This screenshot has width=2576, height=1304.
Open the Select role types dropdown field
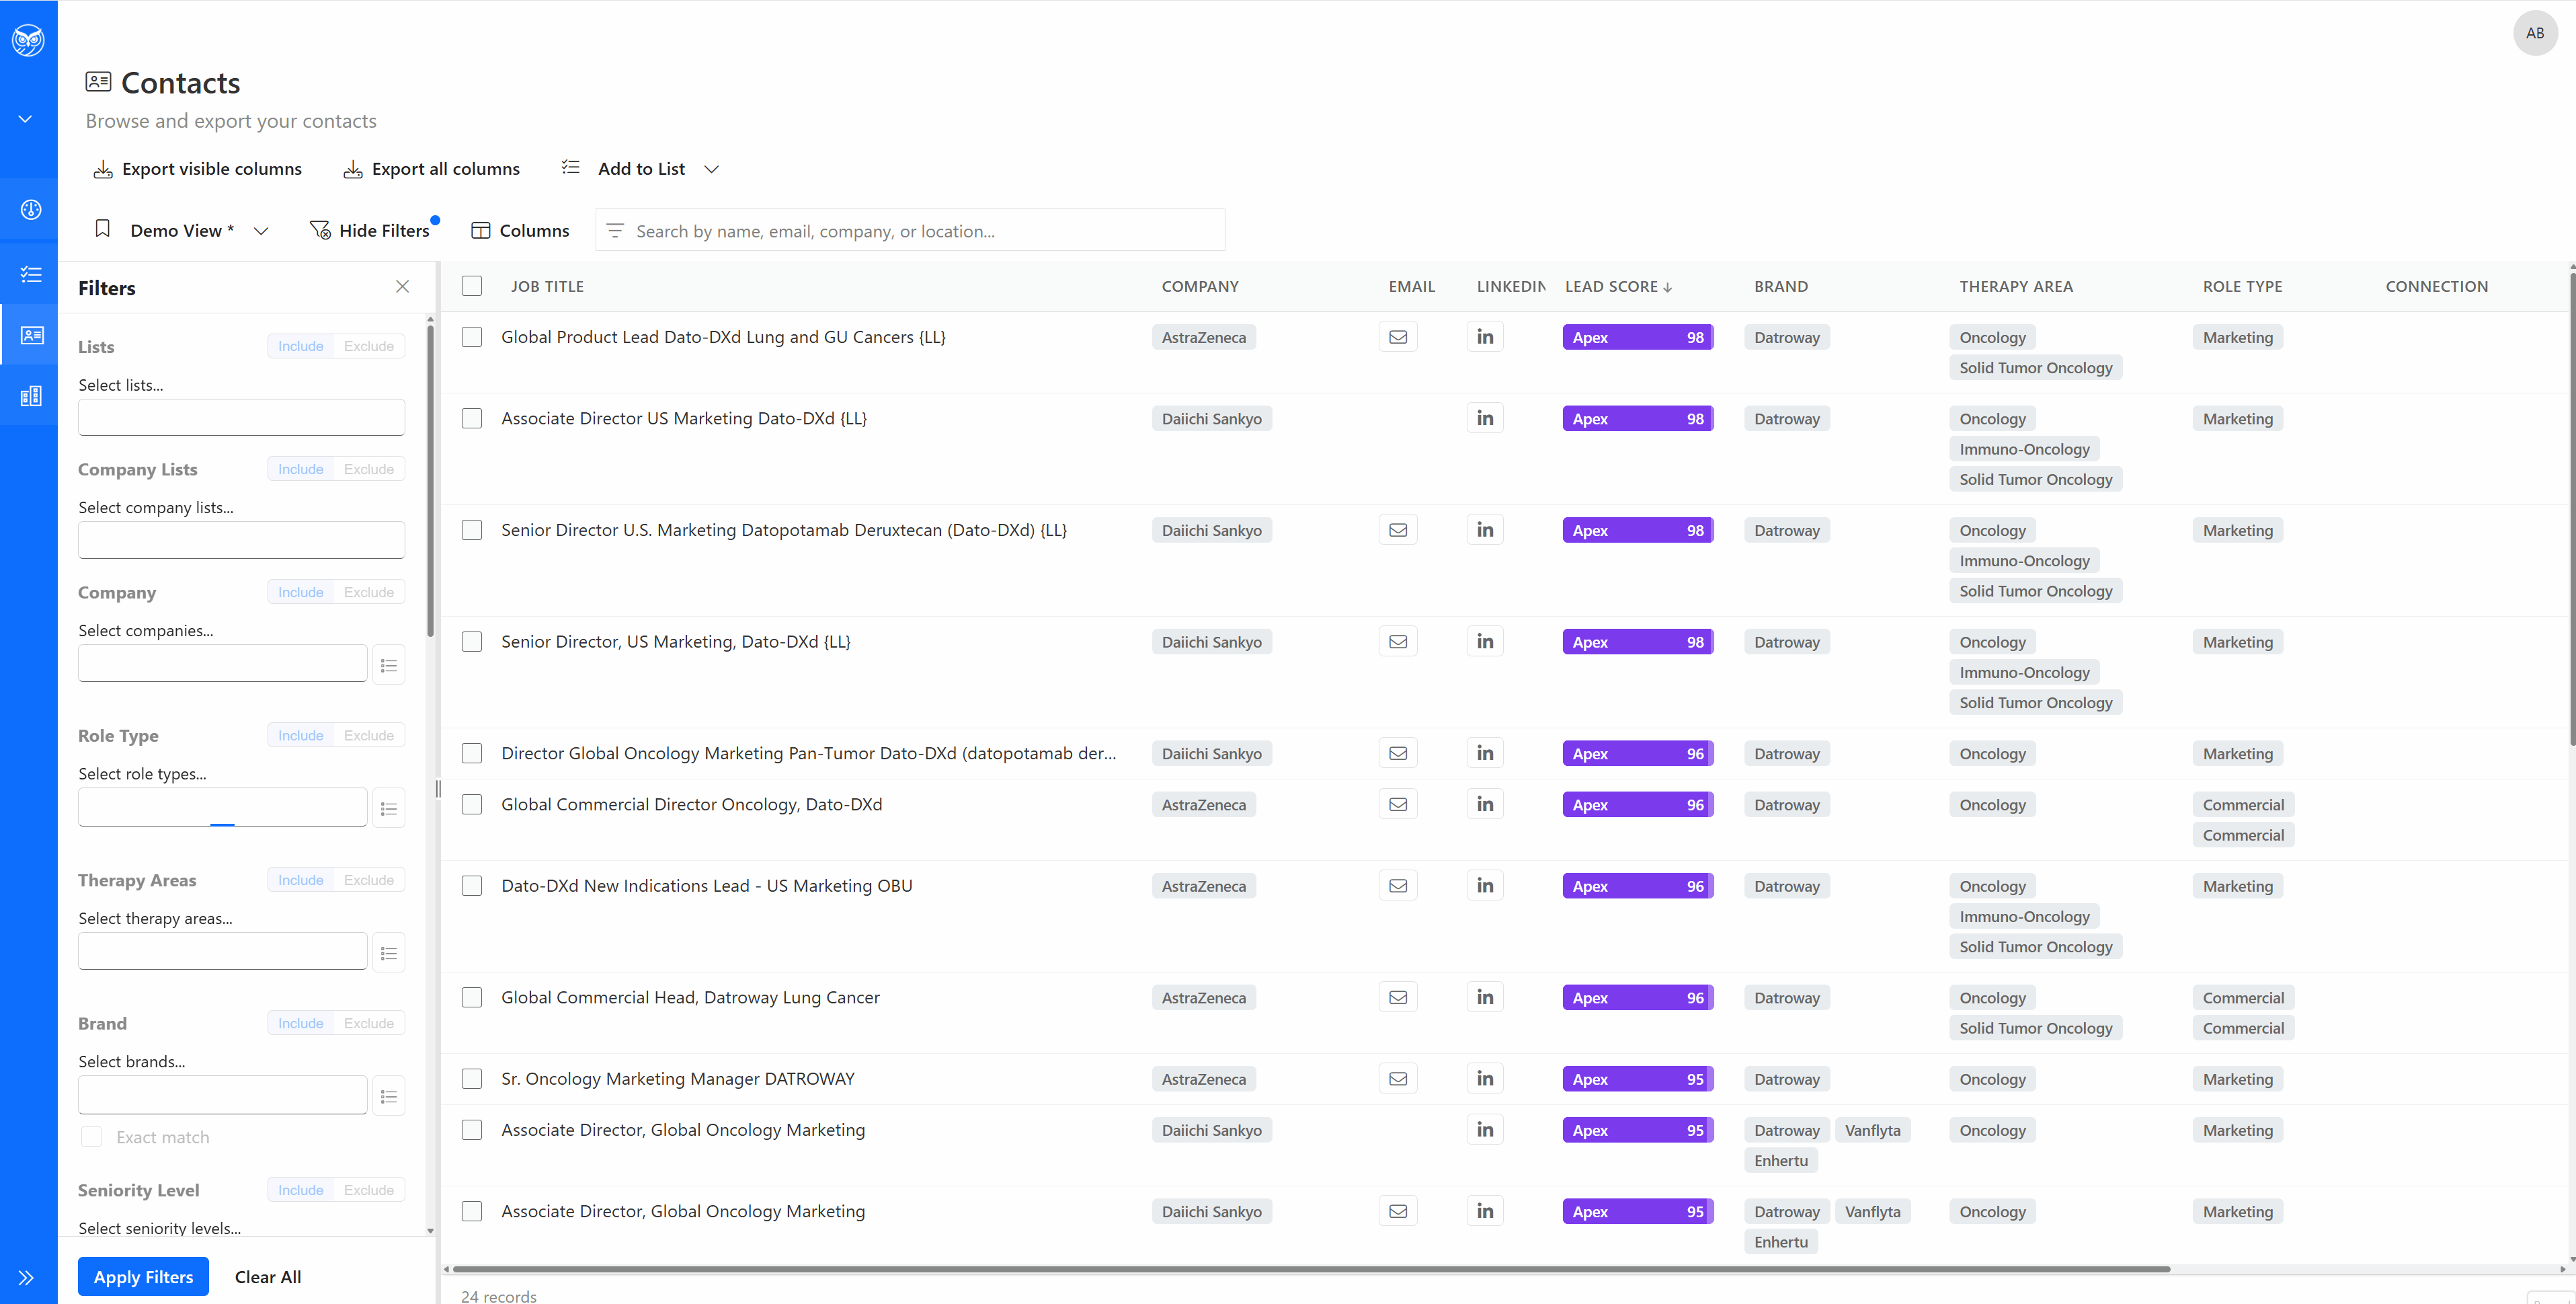(222, 808)
